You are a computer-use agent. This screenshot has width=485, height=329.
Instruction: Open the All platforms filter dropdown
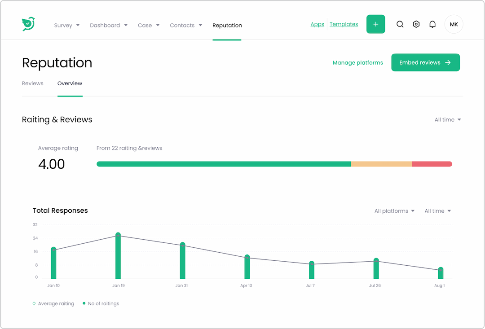click(x=394, y=211)
